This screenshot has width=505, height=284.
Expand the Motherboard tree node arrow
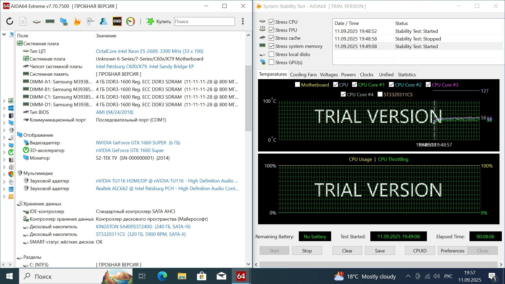4,101
